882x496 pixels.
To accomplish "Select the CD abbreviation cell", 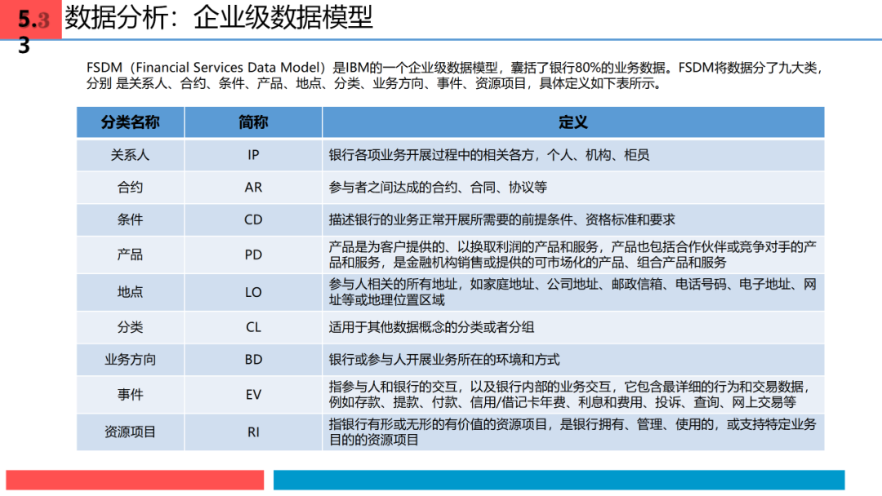I will tap(253, 219).
